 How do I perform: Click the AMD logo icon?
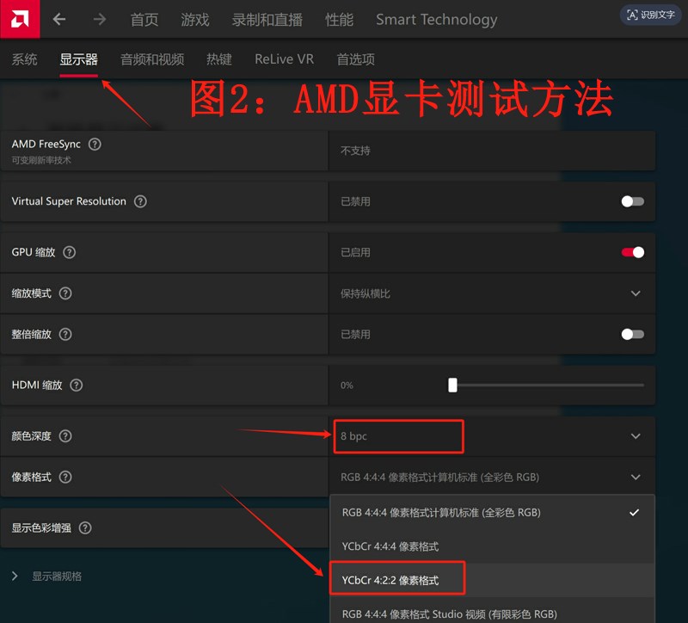pyautogui.click(x=18, y=19)
